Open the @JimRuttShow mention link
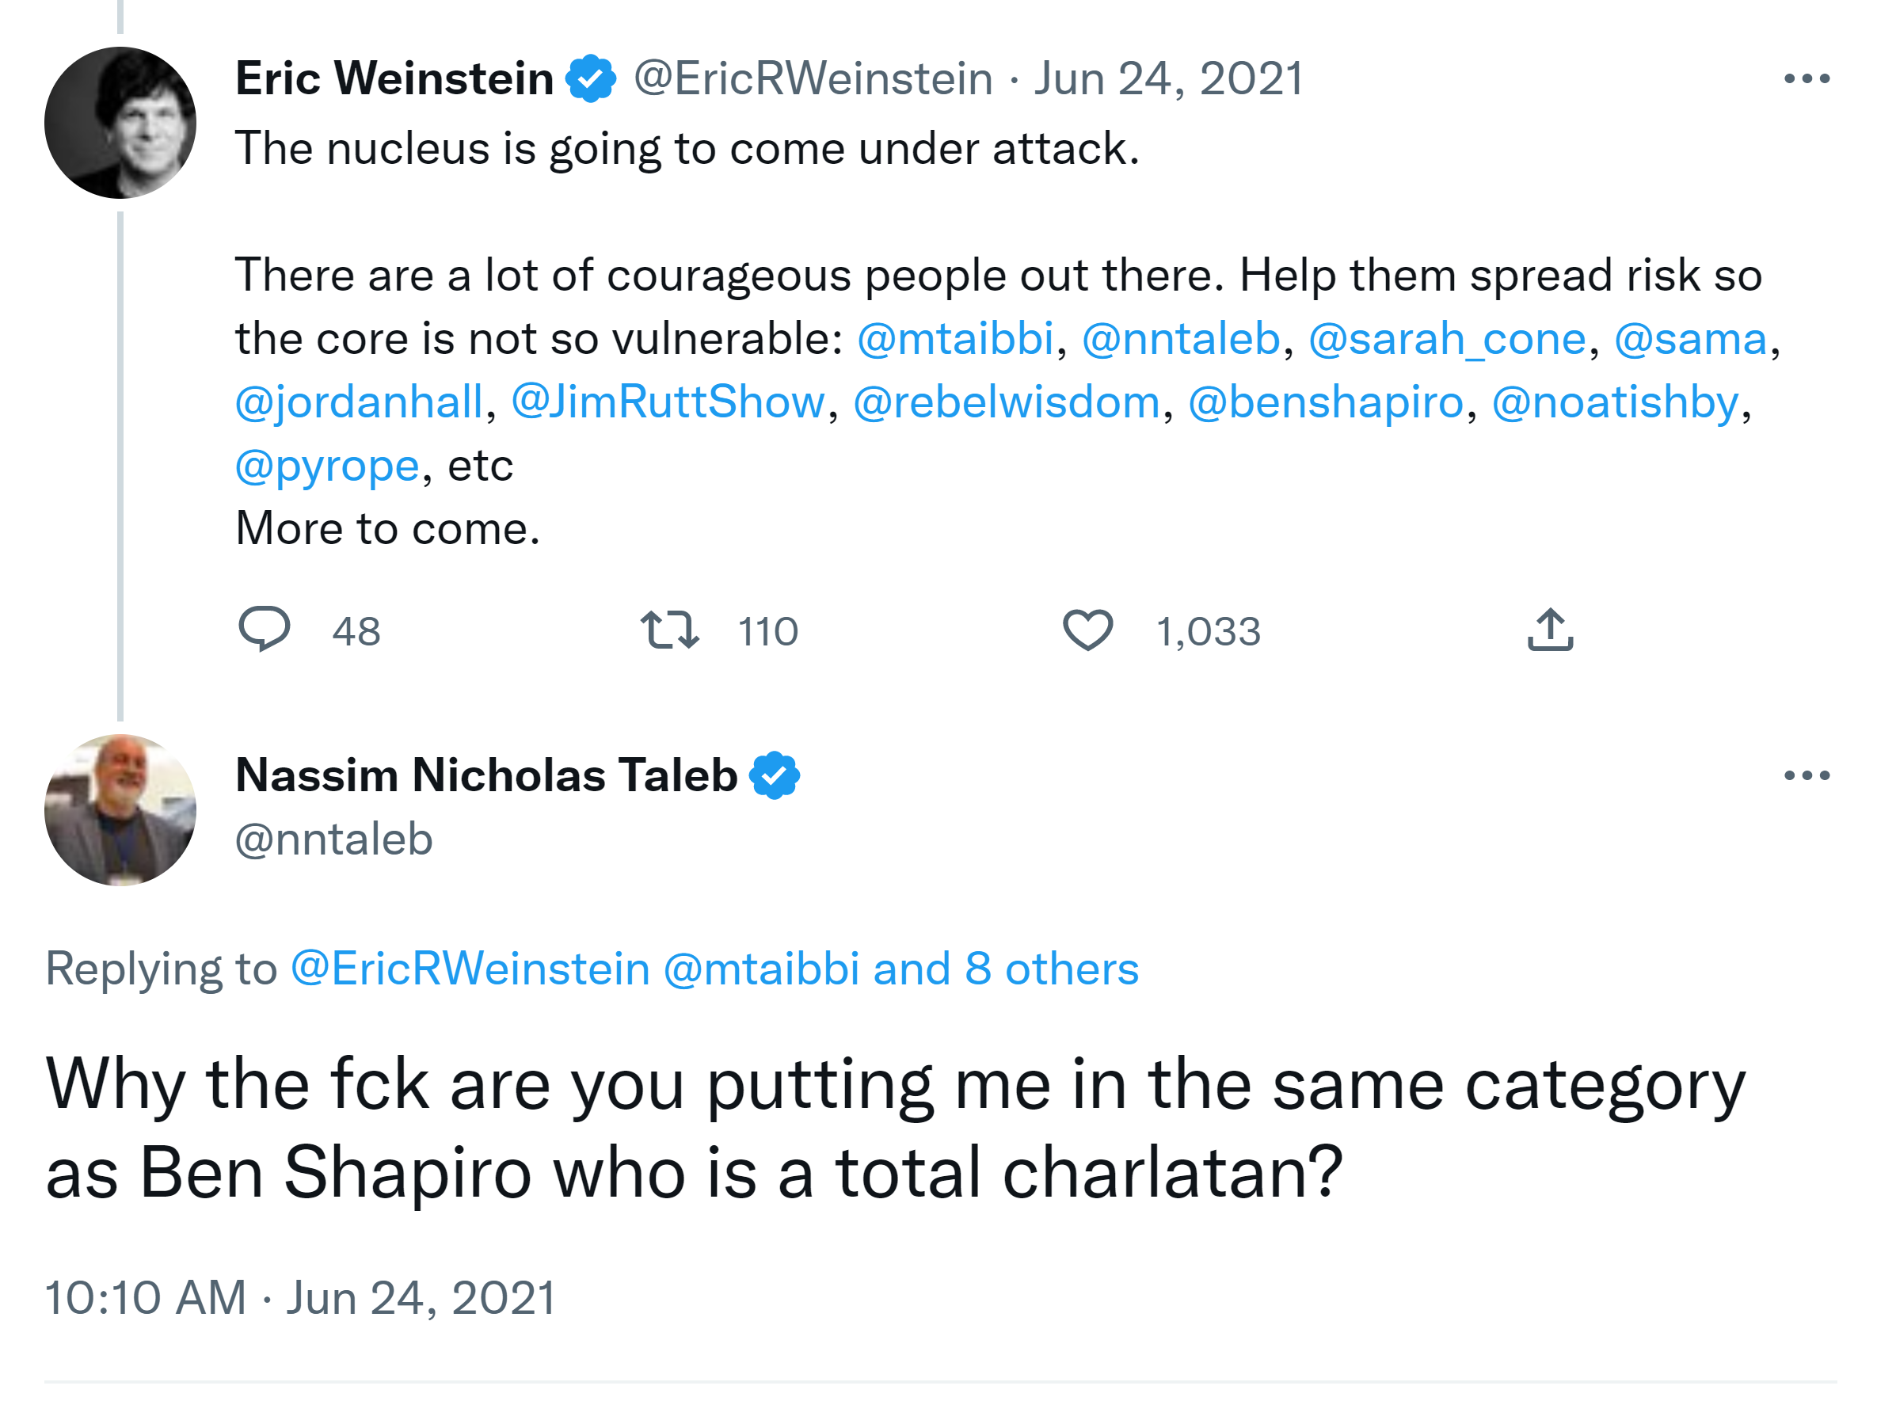The width and height of the screenshot is (1877, 1420). (668, 402)
